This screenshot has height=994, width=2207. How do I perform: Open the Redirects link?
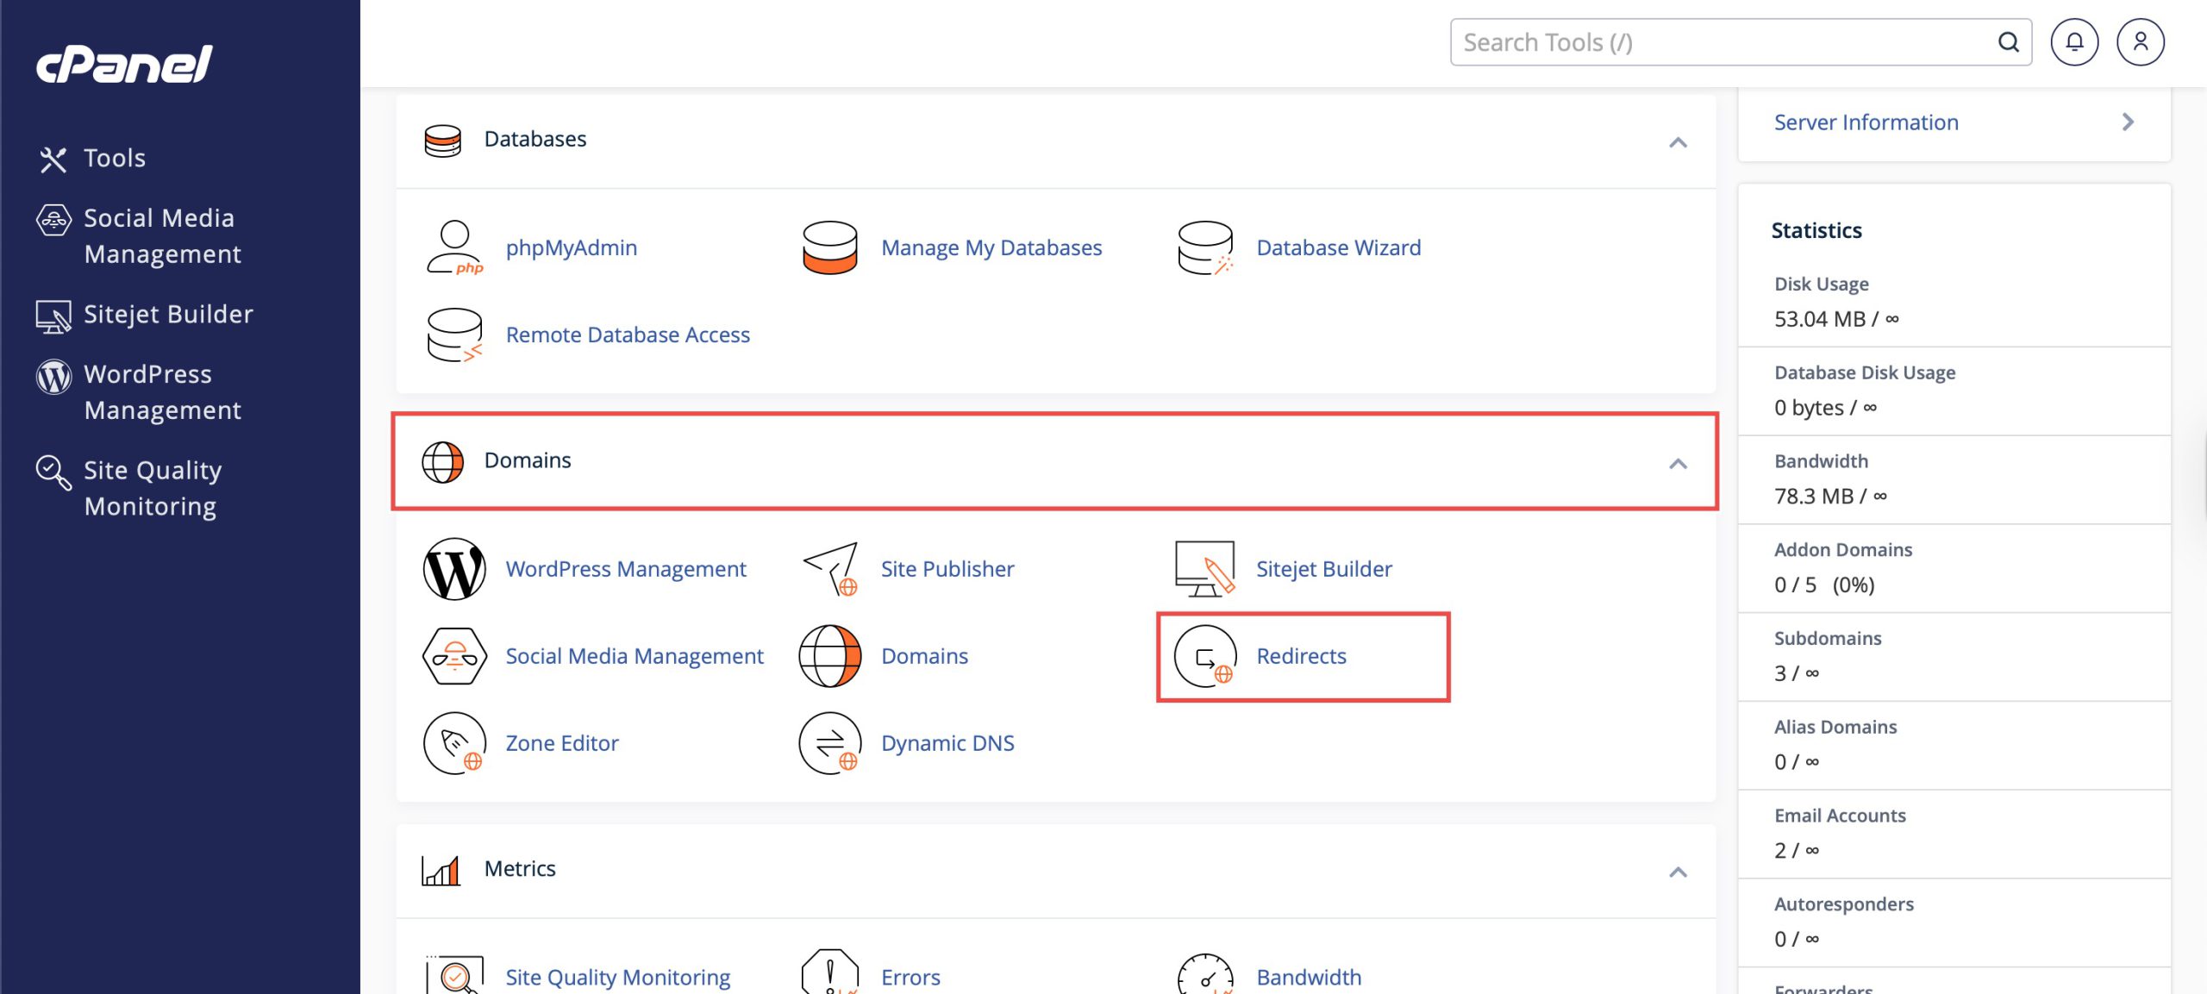tap(1302, 656)
